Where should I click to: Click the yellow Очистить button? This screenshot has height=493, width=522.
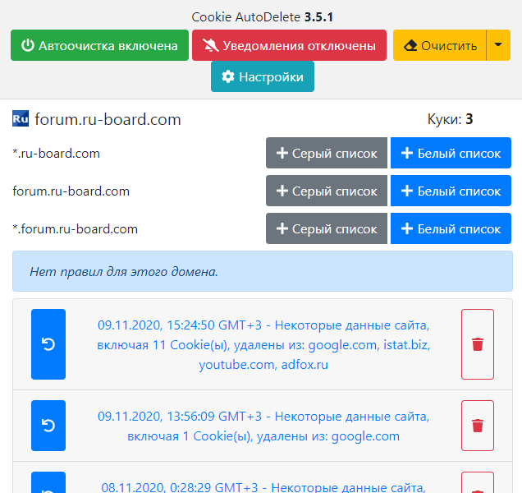(x=439, y=45)
